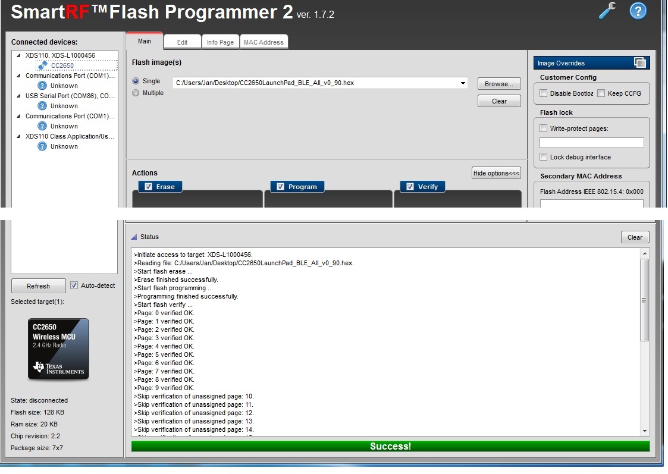Screen dimensions: 668x474
Task: Open the blue help question mark icon
Action: [x=638, y=11]
